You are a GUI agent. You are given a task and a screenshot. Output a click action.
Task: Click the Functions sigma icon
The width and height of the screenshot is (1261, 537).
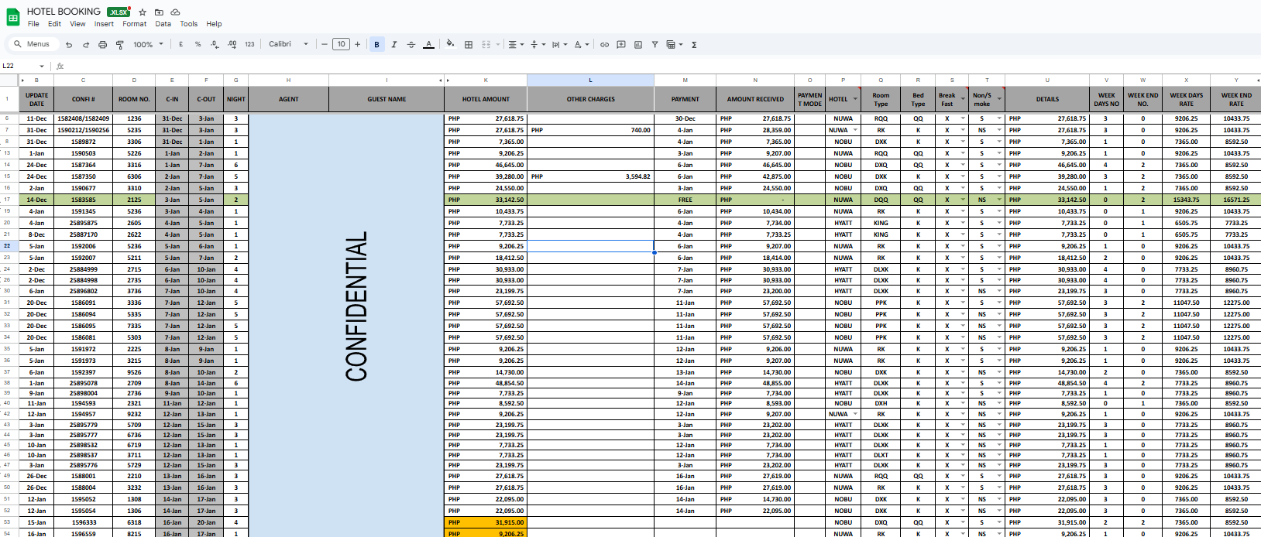click(x=694, y=45)
